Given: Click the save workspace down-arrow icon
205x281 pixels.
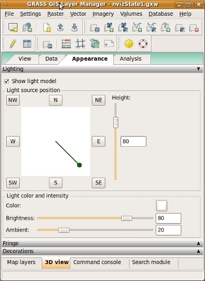Looking at the screenshot, I should click(x=74, y=28).
